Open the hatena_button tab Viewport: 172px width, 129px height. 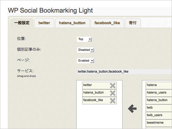tap(72, 23)
